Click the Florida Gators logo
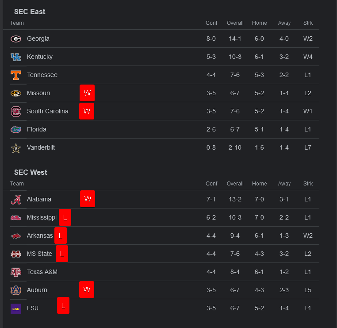 click(16, 130)
